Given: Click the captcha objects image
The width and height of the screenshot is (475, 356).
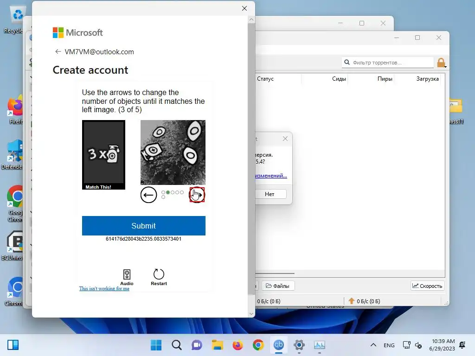Looking at the screenshot, I should pyautogui.click(x=173, y=152).
